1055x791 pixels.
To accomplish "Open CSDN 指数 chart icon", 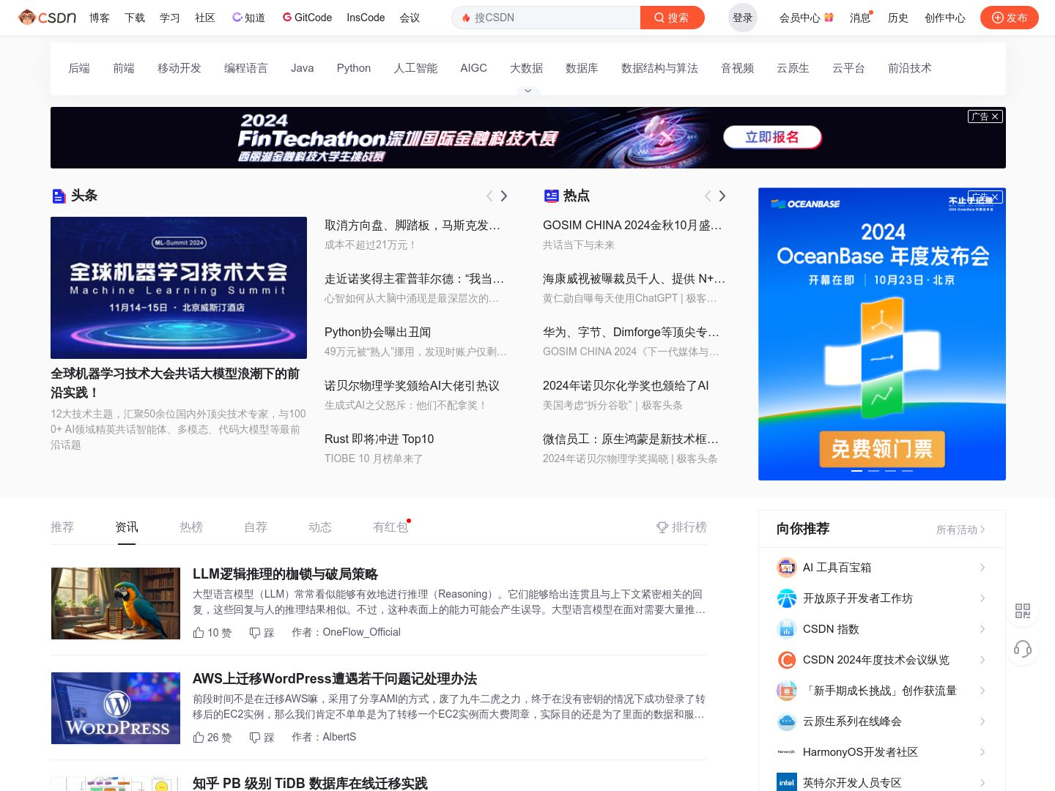I will 786,629.
